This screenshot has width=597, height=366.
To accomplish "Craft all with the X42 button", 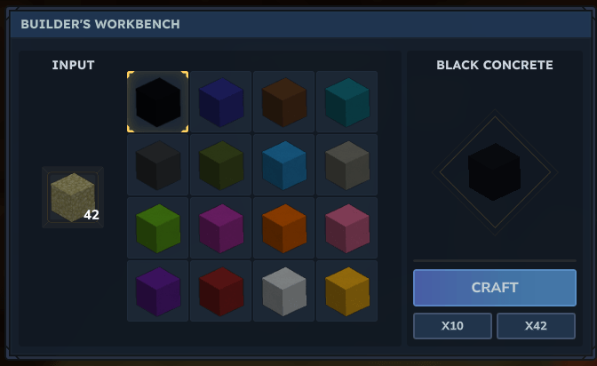I will [536, 326].
